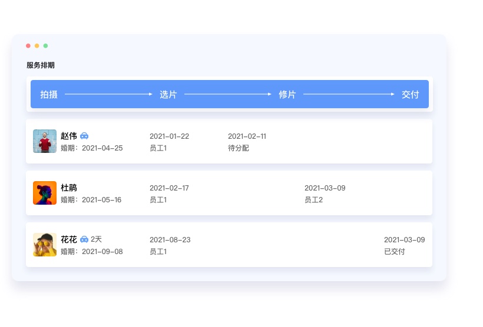Click the car icon beside 花花
Viewport: 483px width, 327px height.
click(x=84, y=239)
